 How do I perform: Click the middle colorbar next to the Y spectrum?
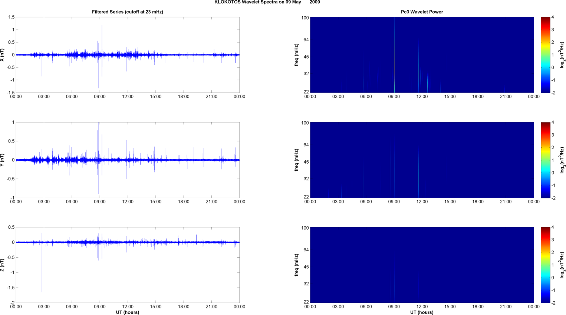545,160
